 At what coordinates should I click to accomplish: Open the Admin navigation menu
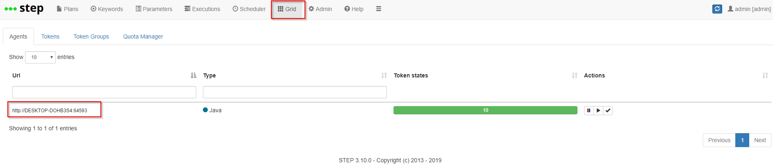point(320,9)
